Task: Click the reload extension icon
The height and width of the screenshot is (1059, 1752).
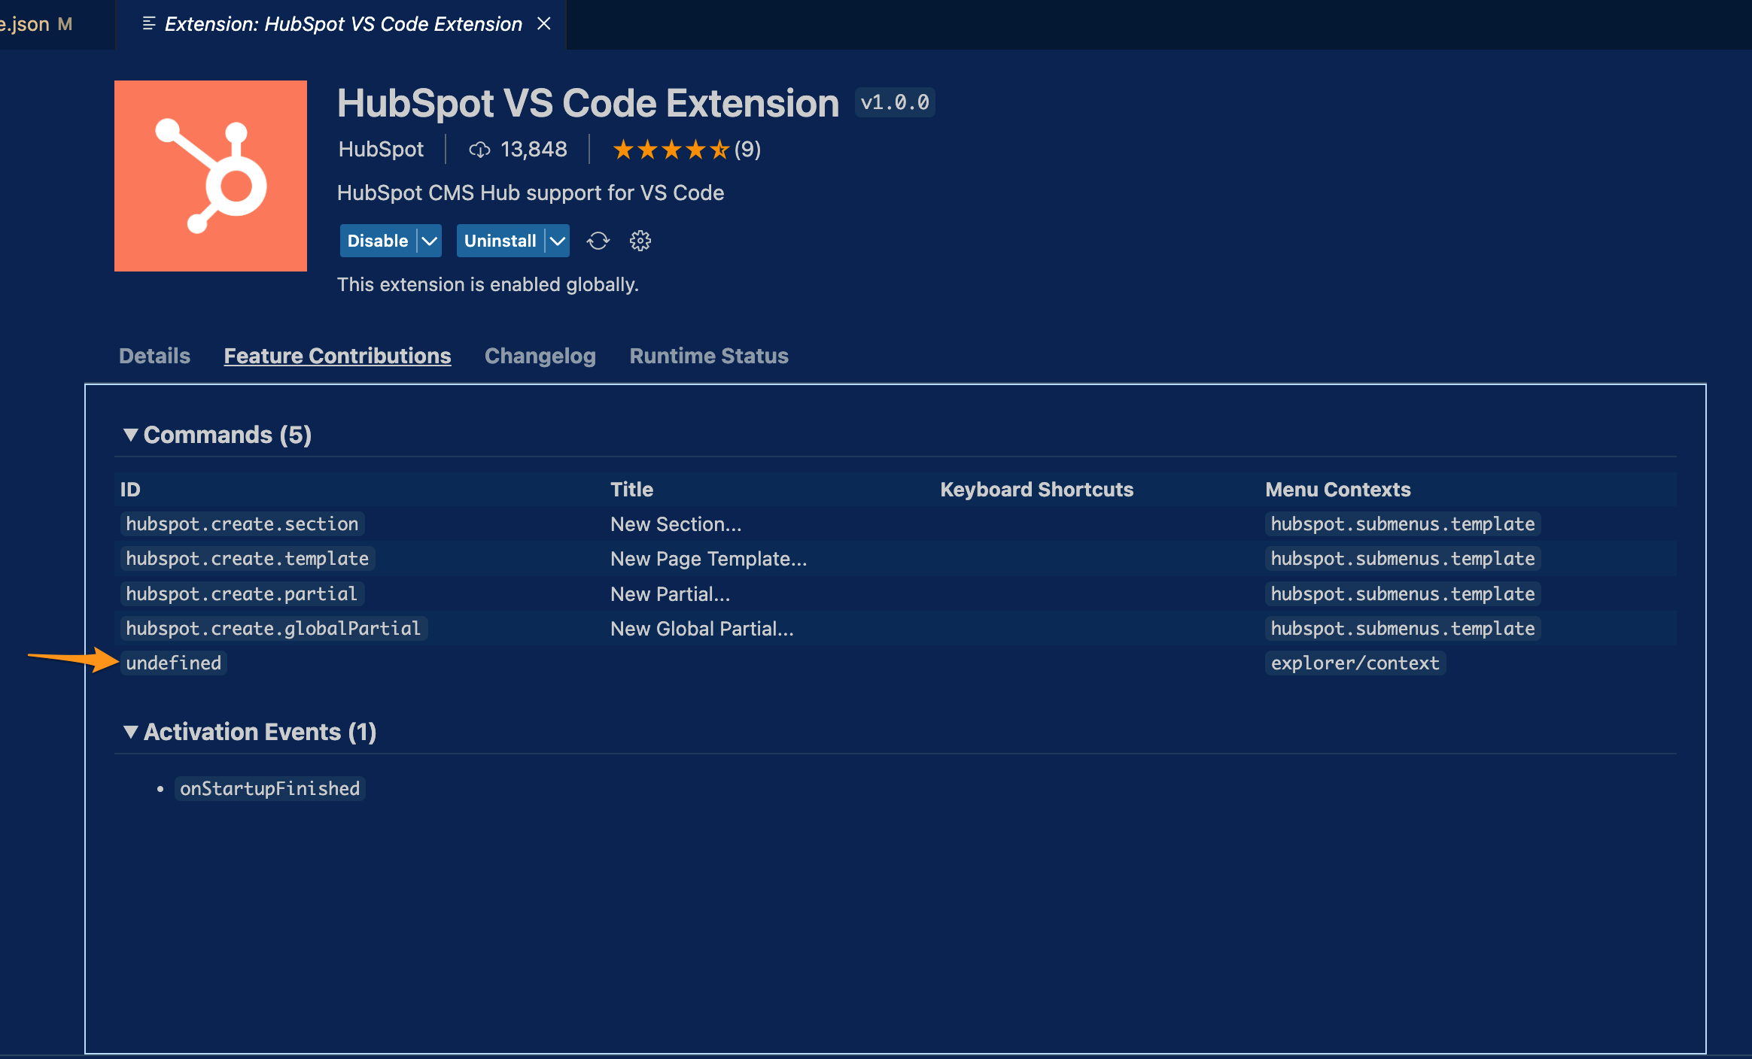Action: (x=598, y=241)
